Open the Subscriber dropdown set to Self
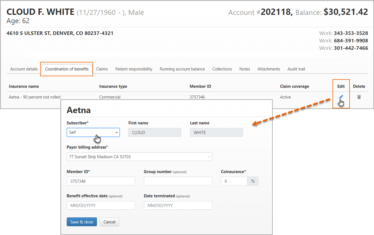The height and width of the screenshot is (235, 374). coord(93,132)
